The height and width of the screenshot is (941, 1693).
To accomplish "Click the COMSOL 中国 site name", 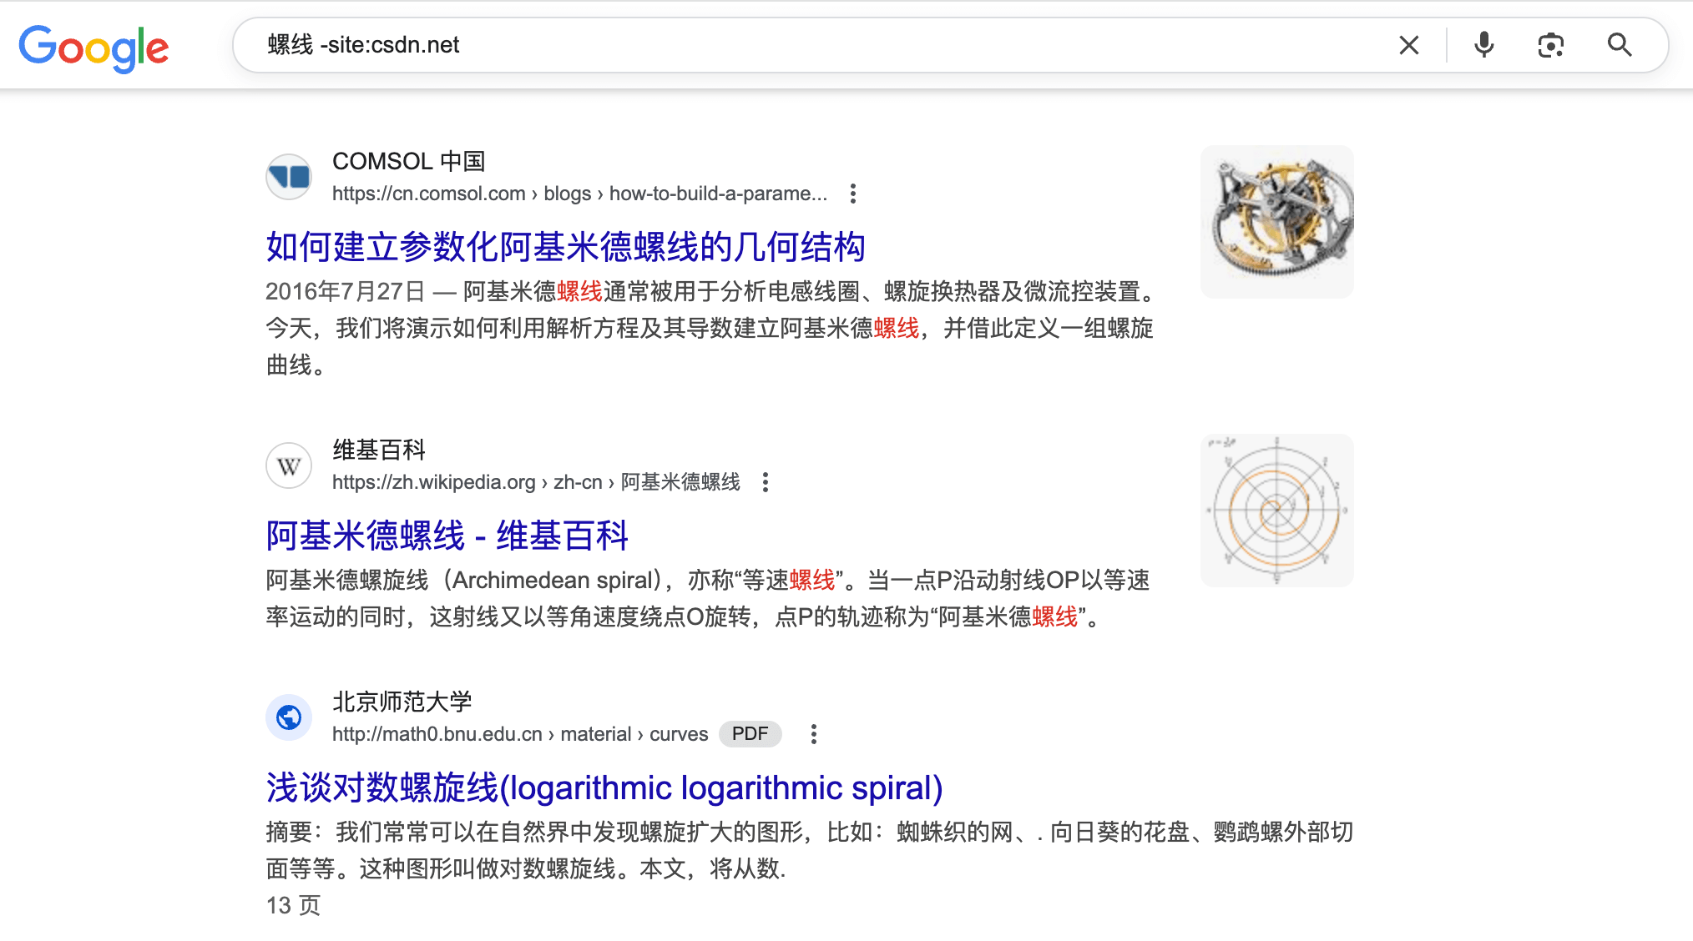I will (409, 161).
